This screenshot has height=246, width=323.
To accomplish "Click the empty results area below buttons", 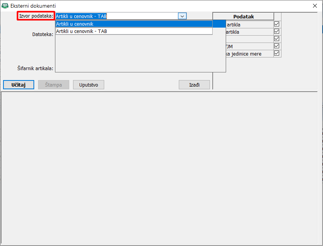I will point(161,169).
